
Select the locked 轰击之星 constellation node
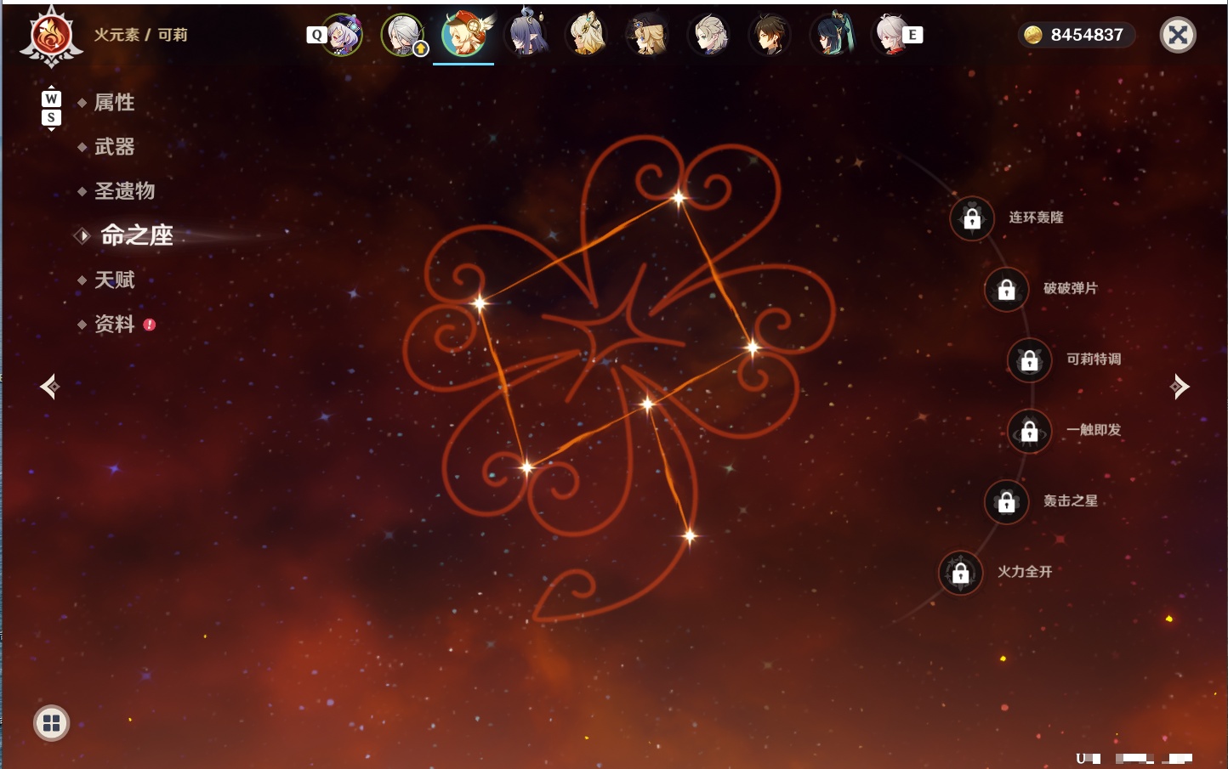[x=1007, y=501]
